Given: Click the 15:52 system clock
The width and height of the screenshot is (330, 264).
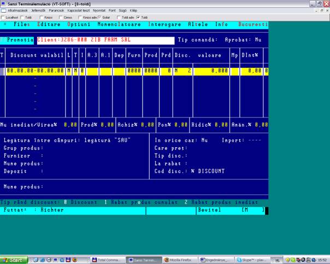Looking at the screenshot, I should 322,260.
